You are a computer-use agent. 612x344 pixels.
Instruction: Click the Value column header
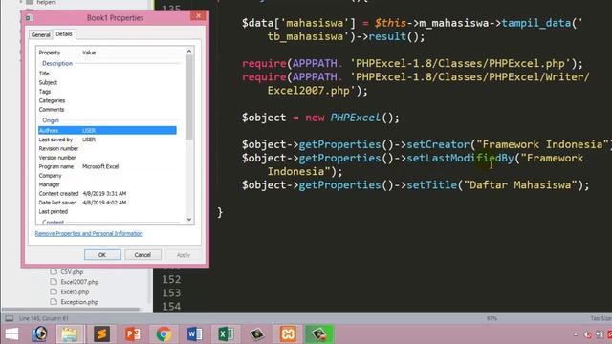point(89,53)
